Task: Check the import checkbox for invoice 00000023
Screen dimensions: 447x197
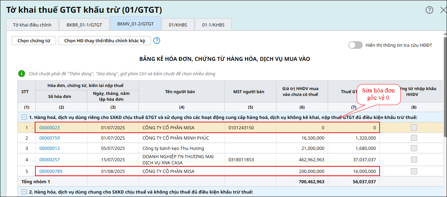Action: pos(414,128)
